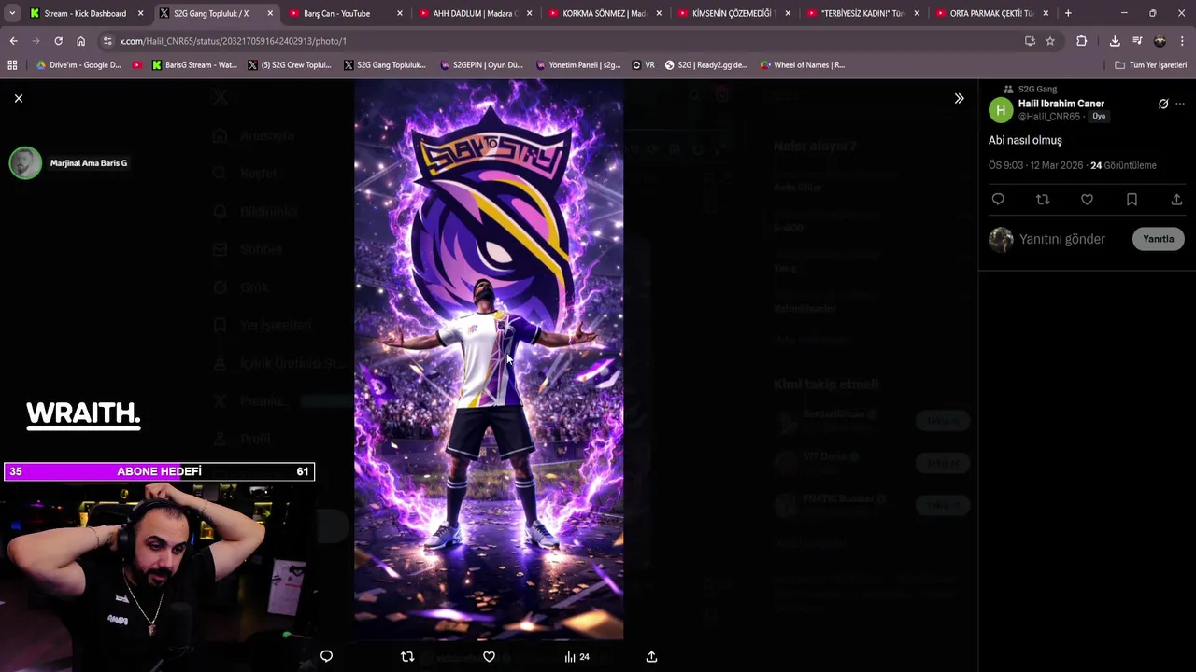Open the Chrome three-dot menu
Image resolution: width=1196 pixels, height=672 pixels.
tap(1182, 41)
